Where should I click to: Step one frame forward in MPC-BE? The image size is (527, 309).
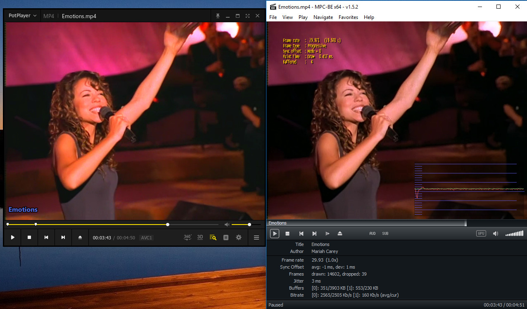point(328,234)
